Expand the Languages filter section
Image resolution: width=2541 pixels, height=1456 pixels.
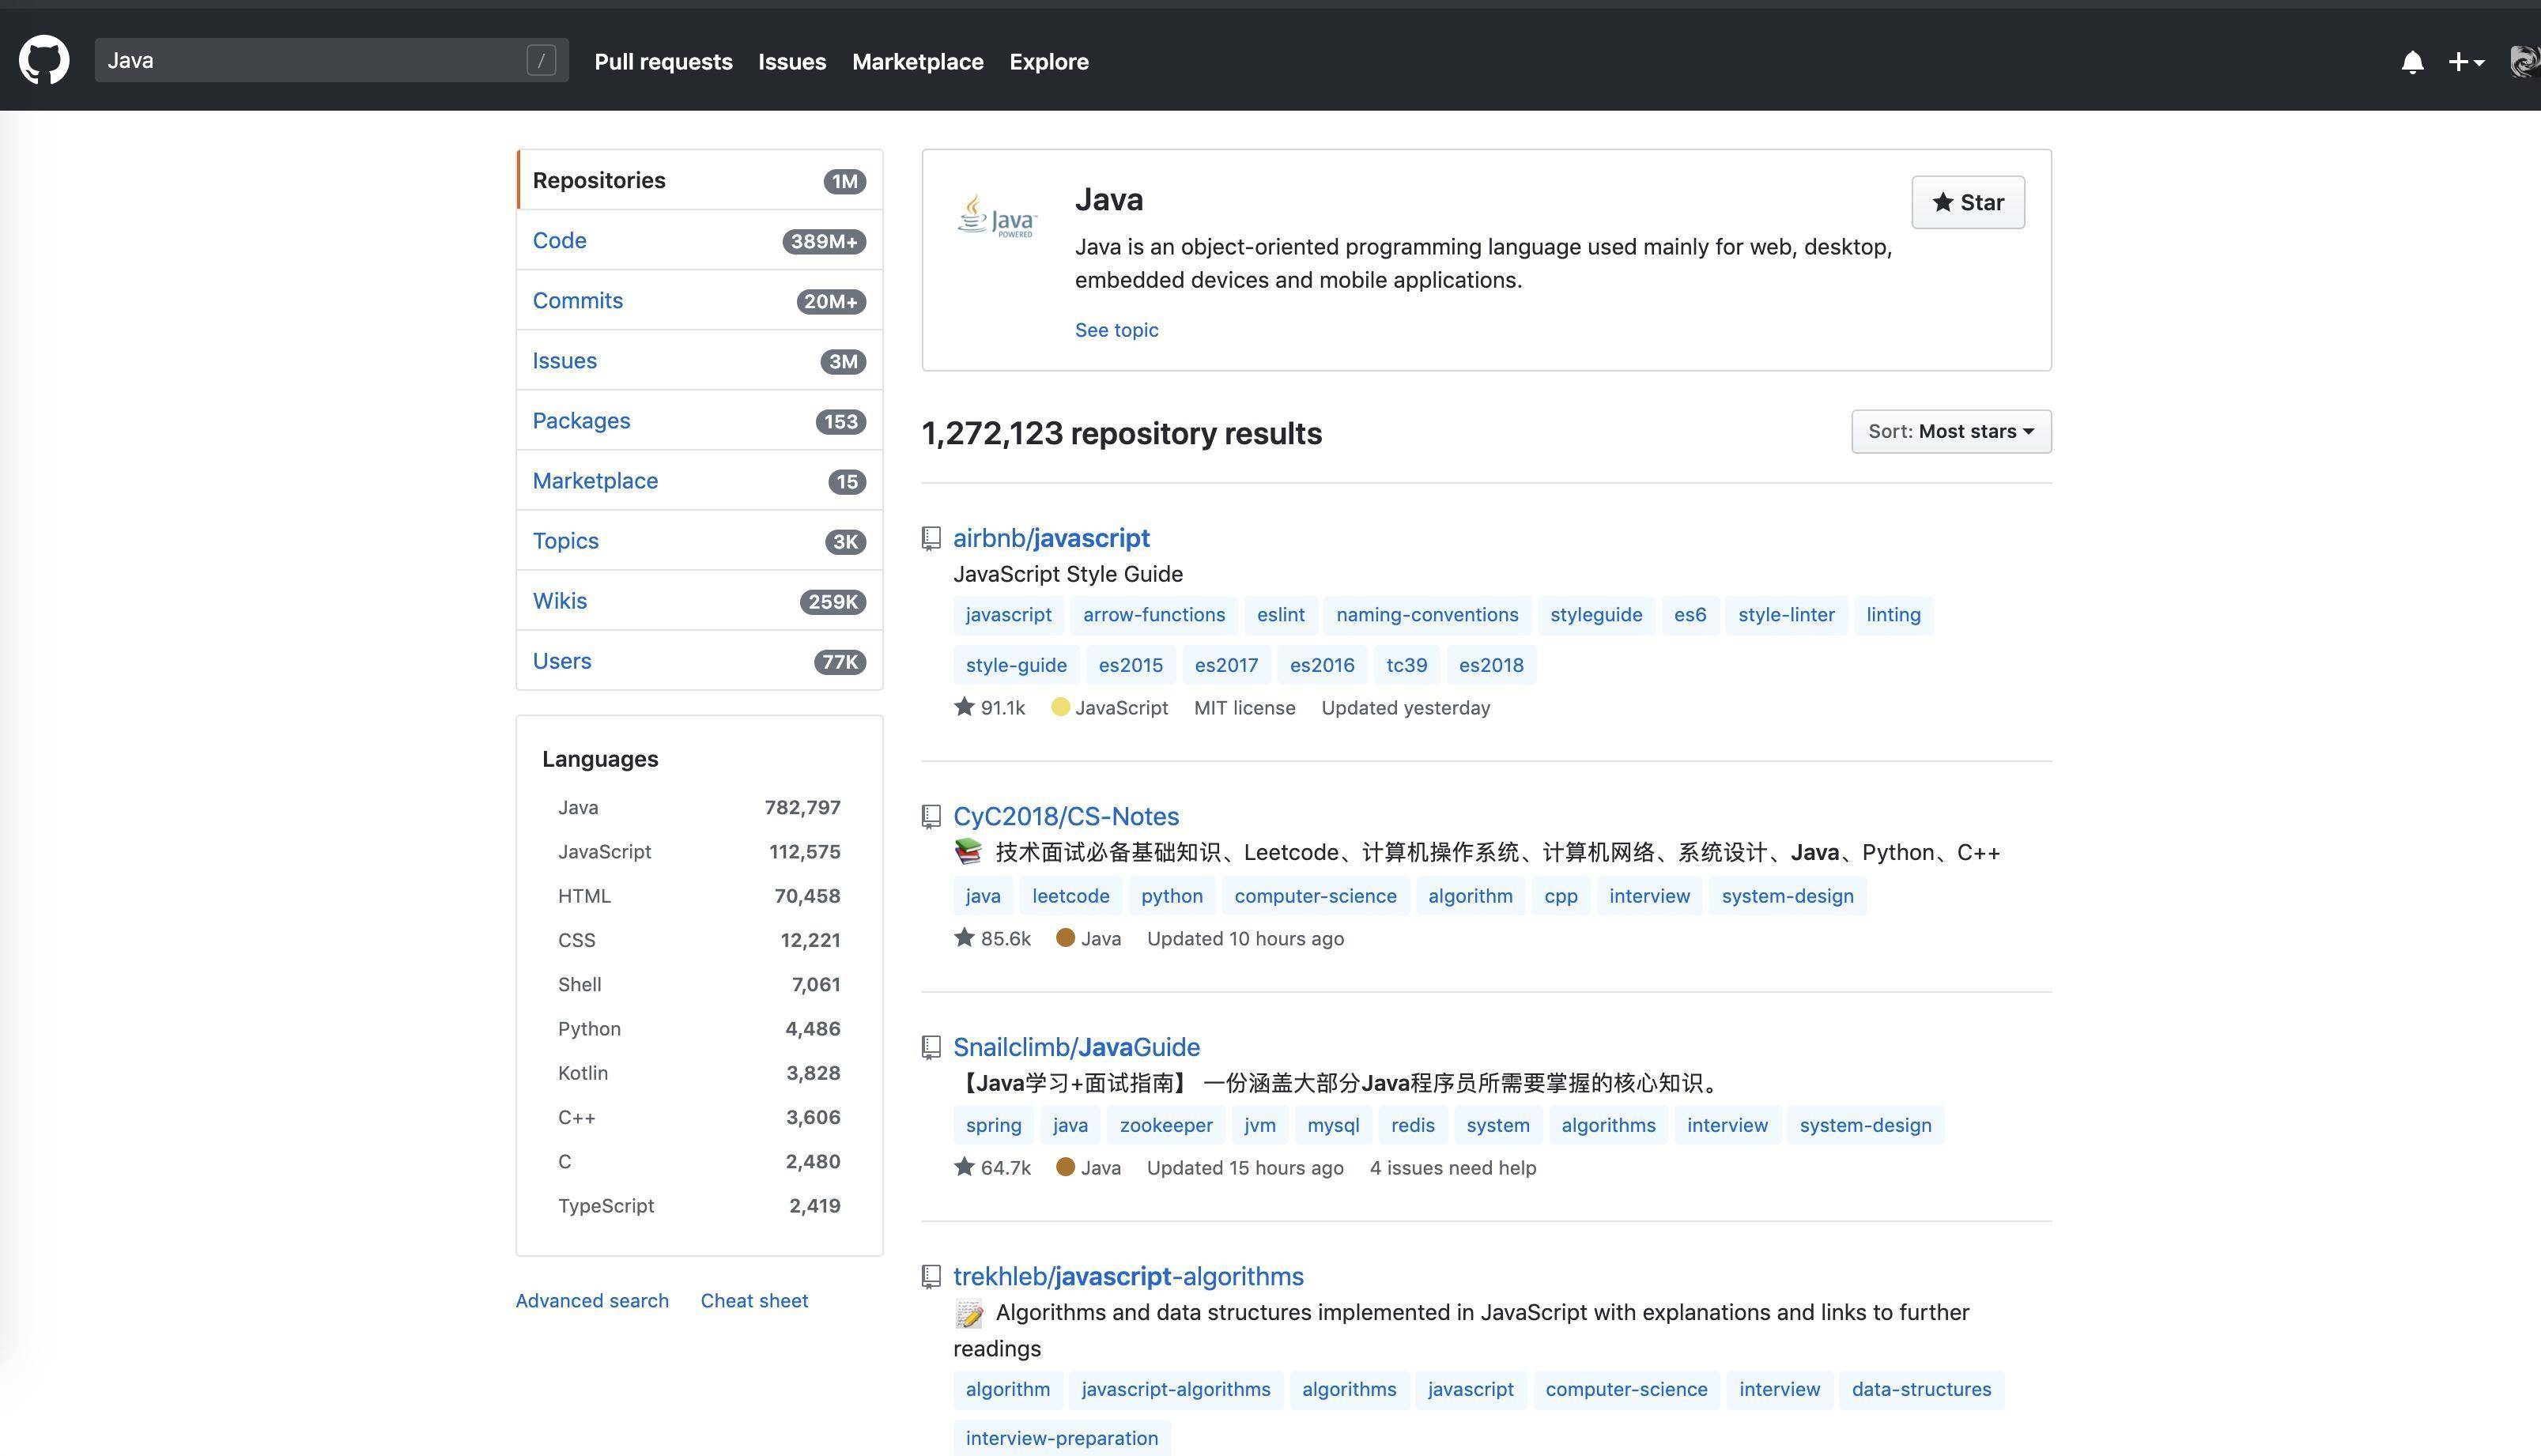pos(598,758)
